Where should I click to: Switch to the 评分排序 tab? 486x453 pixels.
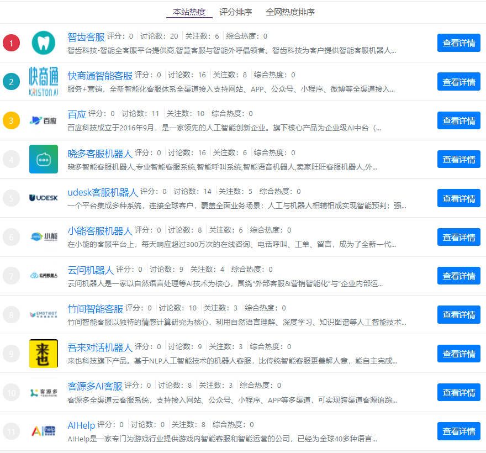[x=236, y=12]
